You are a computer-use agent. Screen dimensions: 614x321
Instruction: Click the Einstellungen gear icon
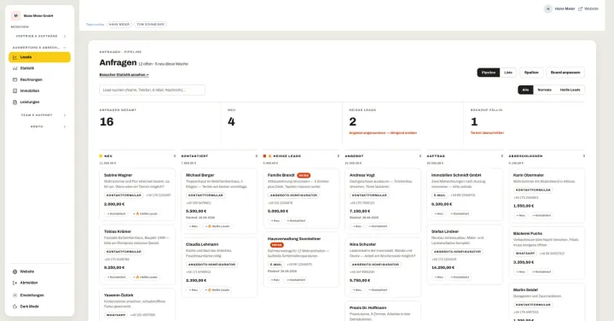click(14, 295)
